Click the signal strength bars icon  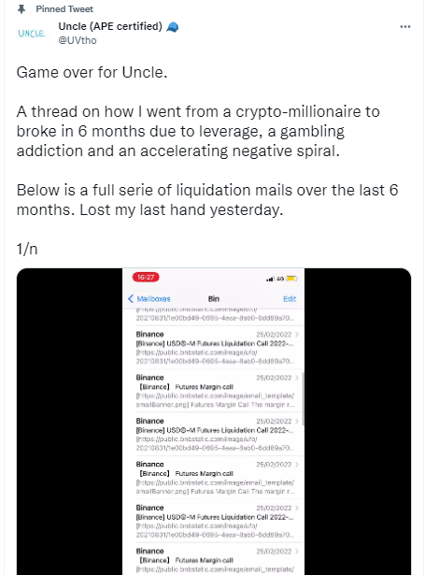[x=270, y=279]
